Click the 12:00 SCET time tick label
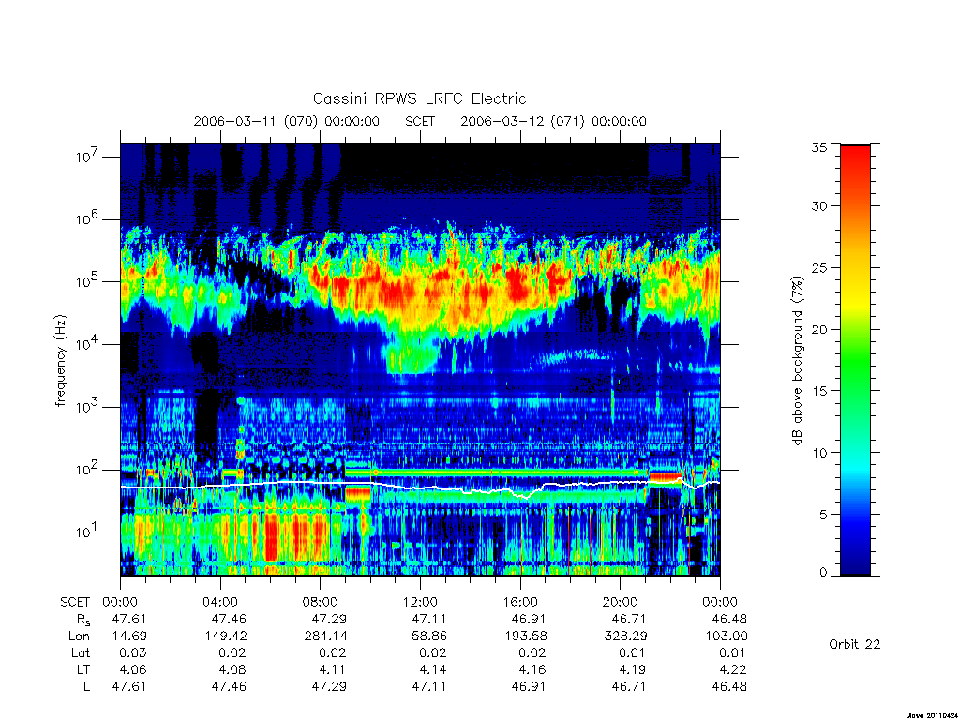 [x=420, y=602]
